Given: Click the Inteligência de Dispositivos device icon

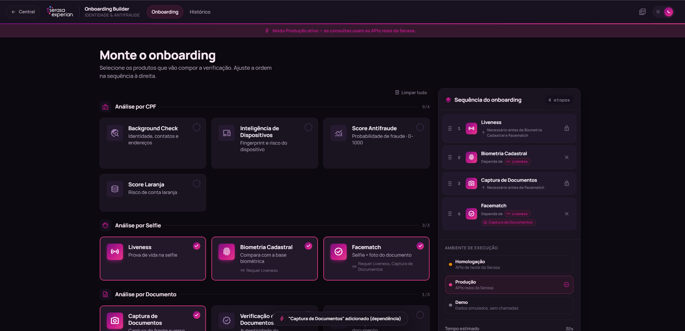Looking at the screenshot, I should point(227,133).
